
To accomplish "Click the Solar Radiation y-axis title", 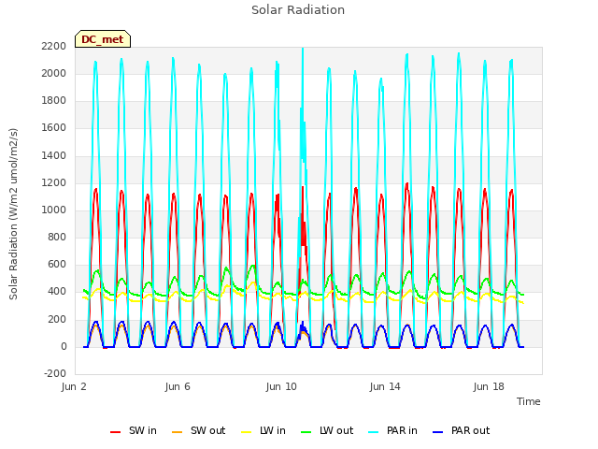I will 13,214.
